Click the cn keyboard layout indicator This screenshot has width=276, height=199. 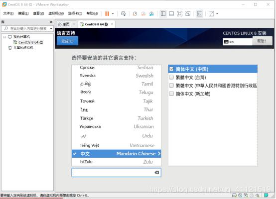pos(238,42)
